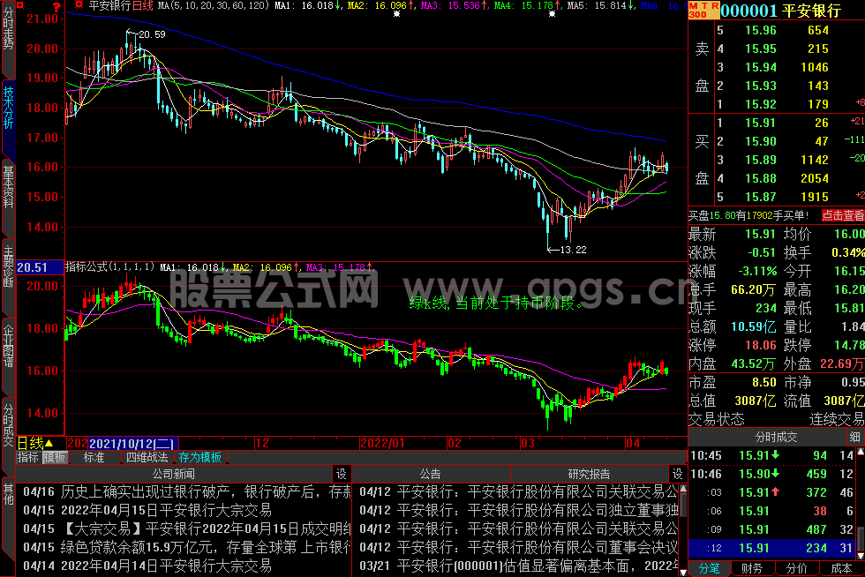
Task: Click the T badge icon beside stock code
Action: (704, 5)
